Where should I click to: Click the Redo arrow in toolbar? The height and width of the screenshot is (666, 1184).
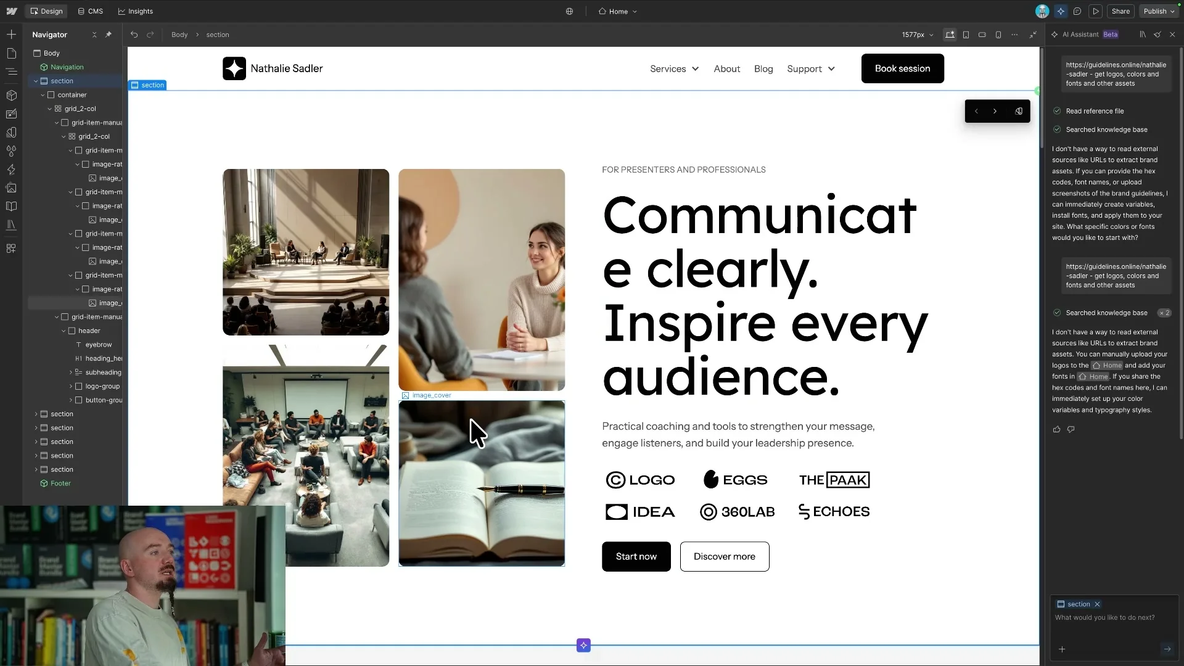point(150,35)
